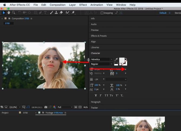Toggle snap collapsed compositions option
The height and width of the screenshot is (131, 181).
click(121, 13)
